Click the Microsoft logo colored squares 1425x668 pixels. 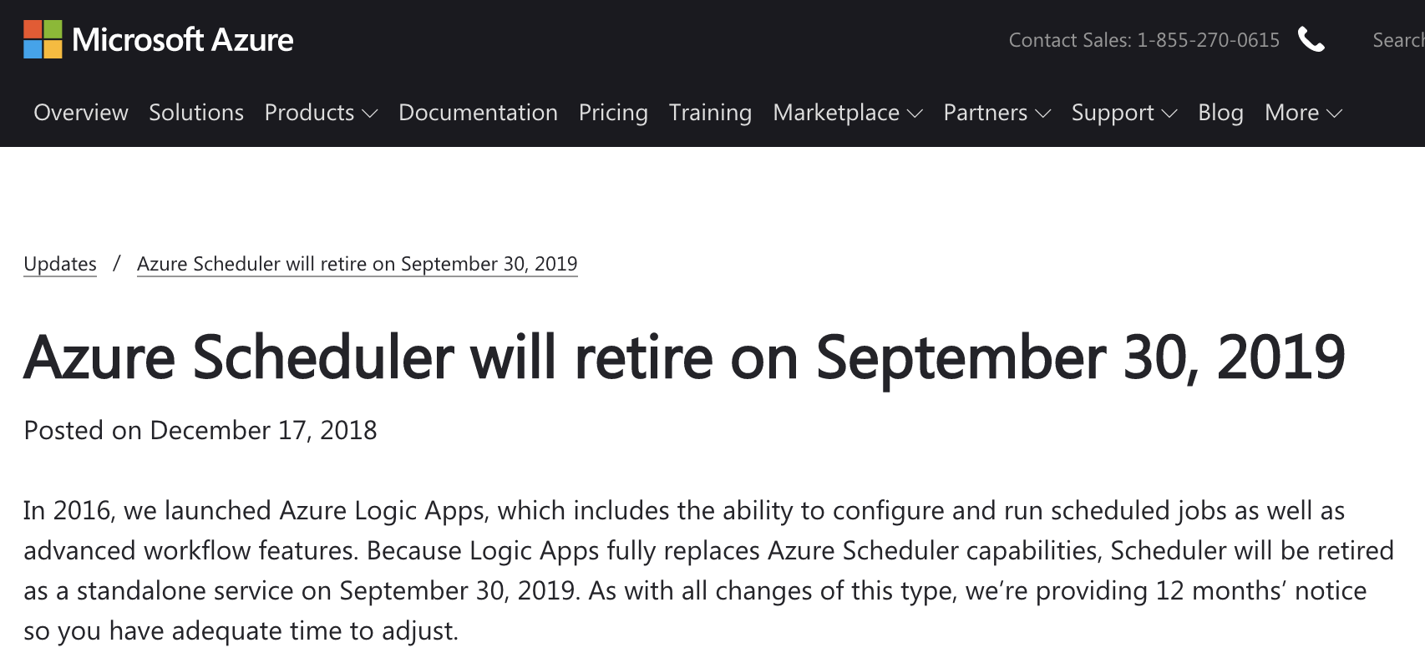43,39
